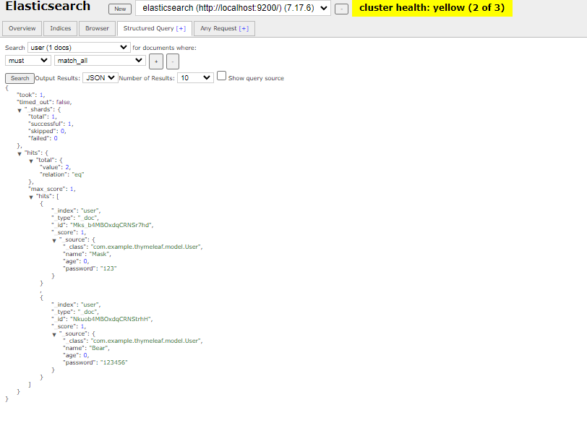587x439 pixels.
Task: Open the elasticsearch cluster connection dropdown
Action: point(233,8)
